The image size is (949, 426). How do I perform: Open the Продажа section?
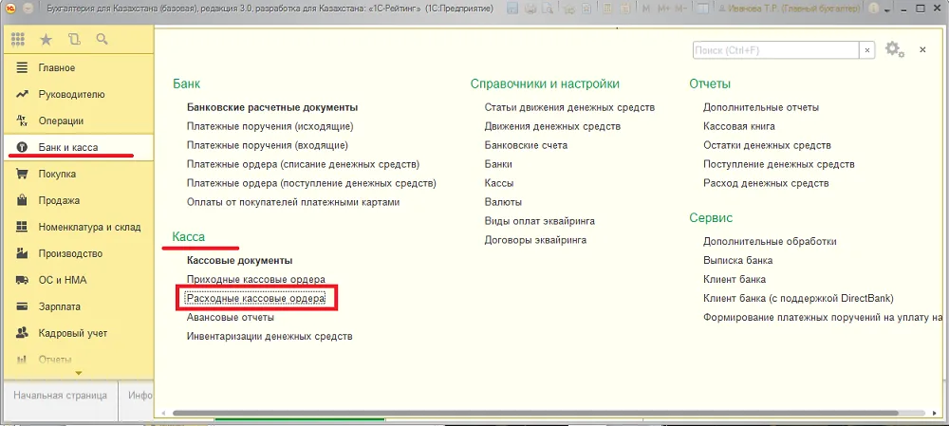pos(77,200)
